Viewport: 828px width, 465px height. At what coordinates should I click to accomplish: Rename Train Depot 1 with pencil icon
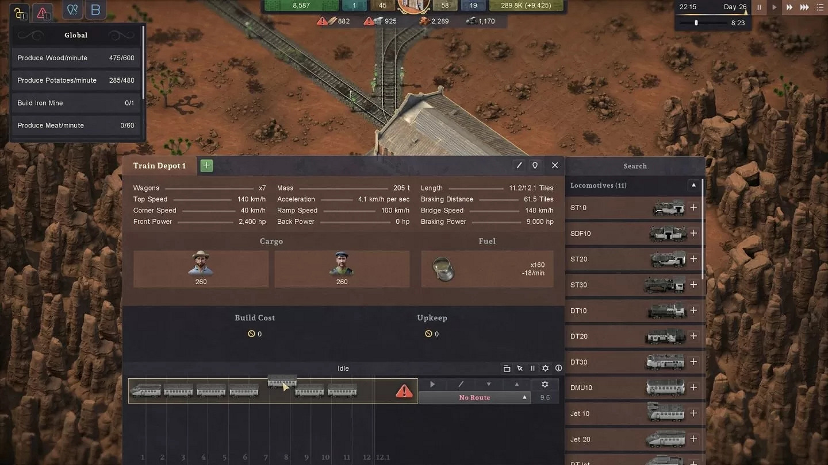519,165
